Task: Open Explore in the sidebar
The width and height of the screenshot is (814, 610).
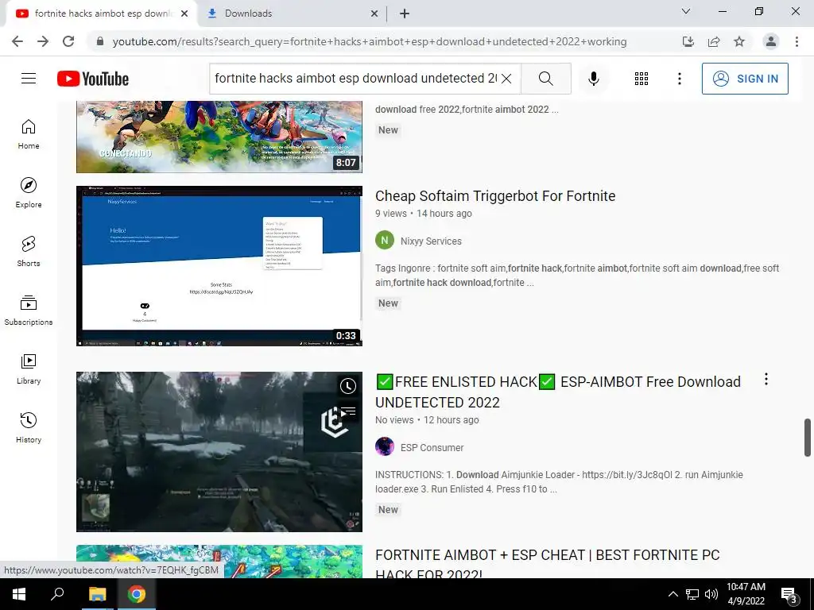Action: 29,192
